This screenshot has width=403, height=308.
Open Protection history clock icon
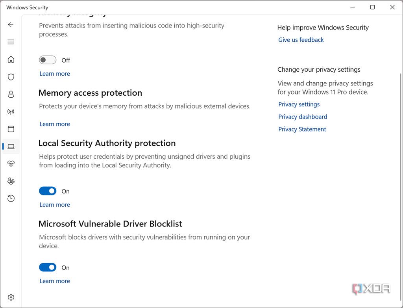point(11,199)
